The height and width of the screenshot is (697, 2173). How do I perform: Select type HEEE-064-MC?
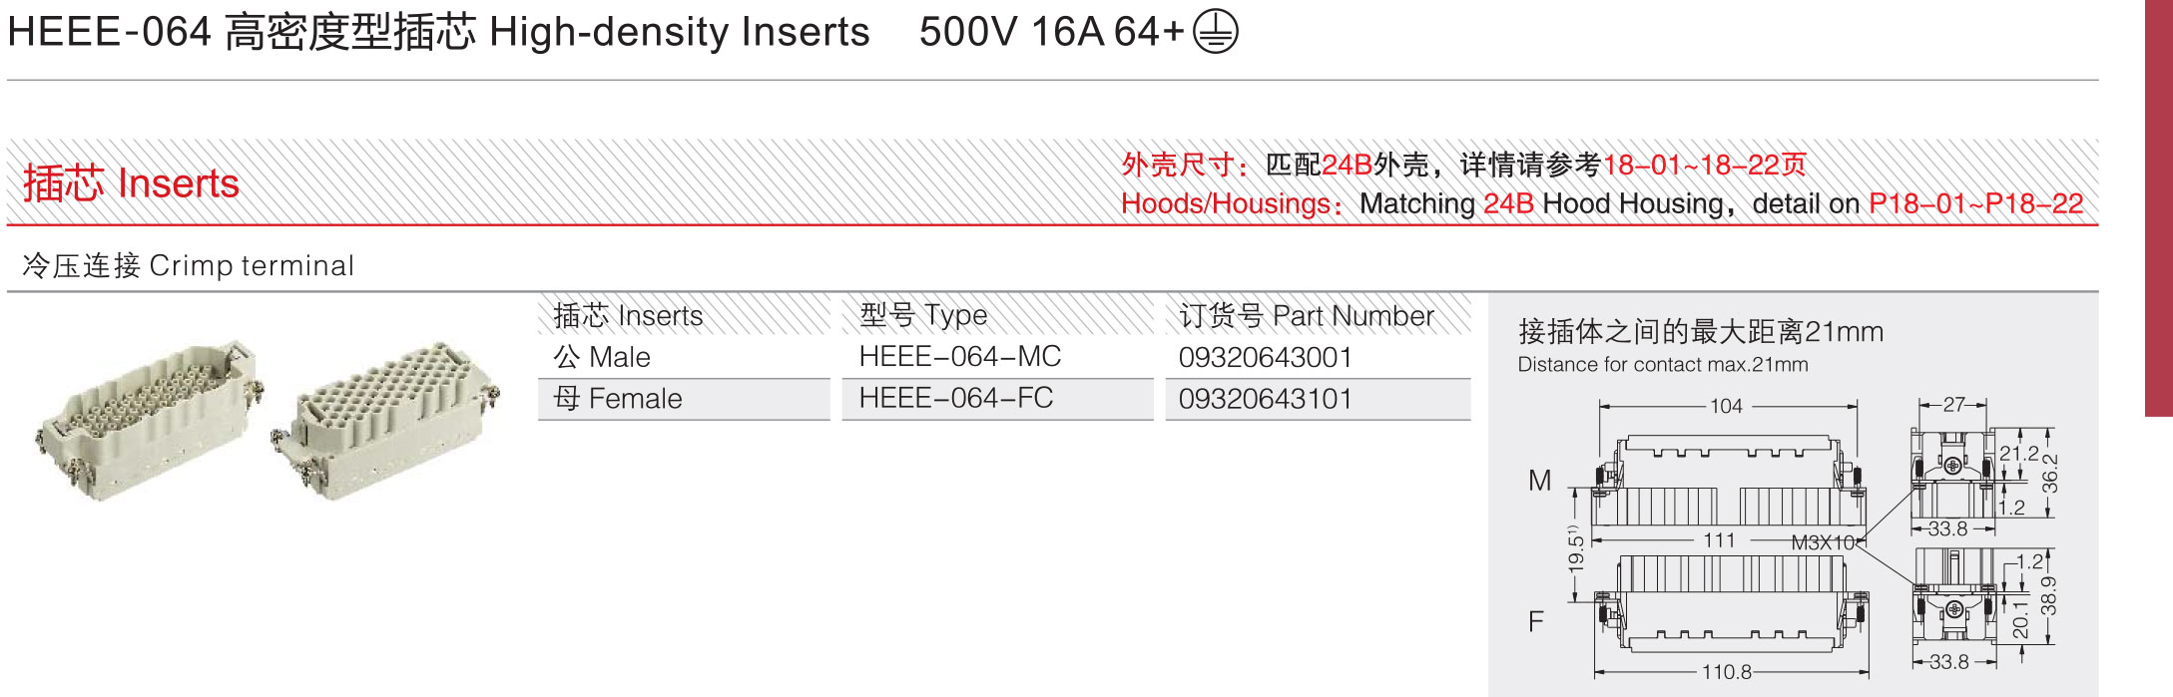pos(959,357)
